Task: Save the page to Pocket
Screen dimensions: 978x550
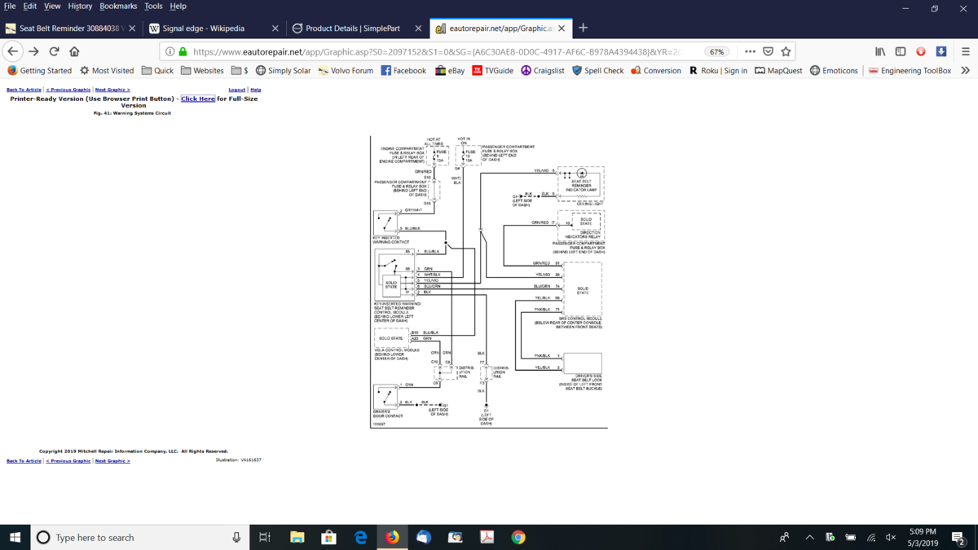Action: click(x=768, y=51)
